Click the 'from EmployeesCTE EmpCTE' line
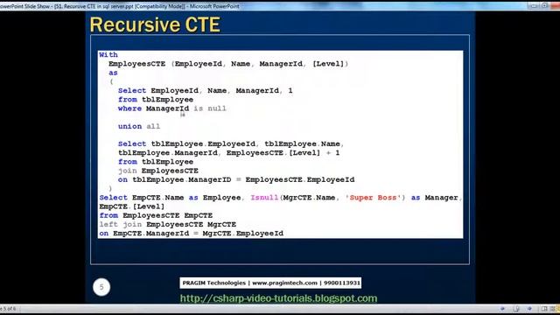Screen dimensions: 560x315 156,215
